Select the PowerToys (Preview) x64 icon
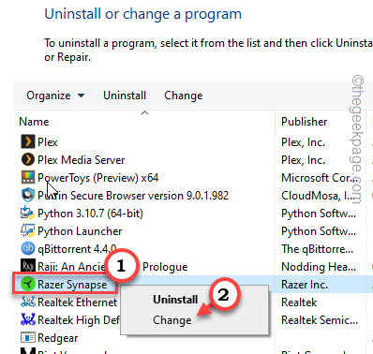 [x=28, y=178]
